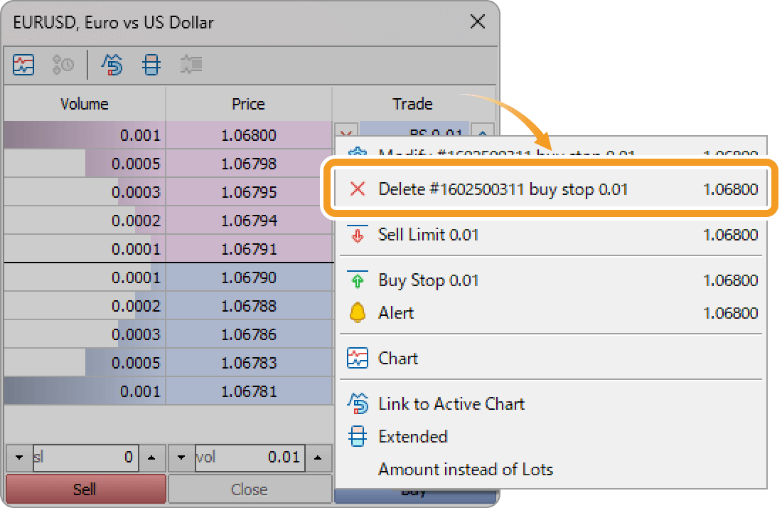Screen dimensions: 782x508
Task: Click the Amount instead of Lots toolbar icon
Action: pyautogui.click(x=191, y=65)
